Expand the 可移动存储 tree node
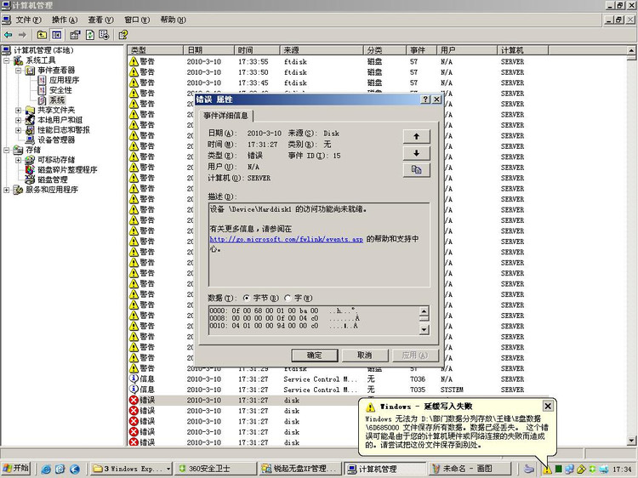This screenshot has width=638, height=478. pos(19,160)
